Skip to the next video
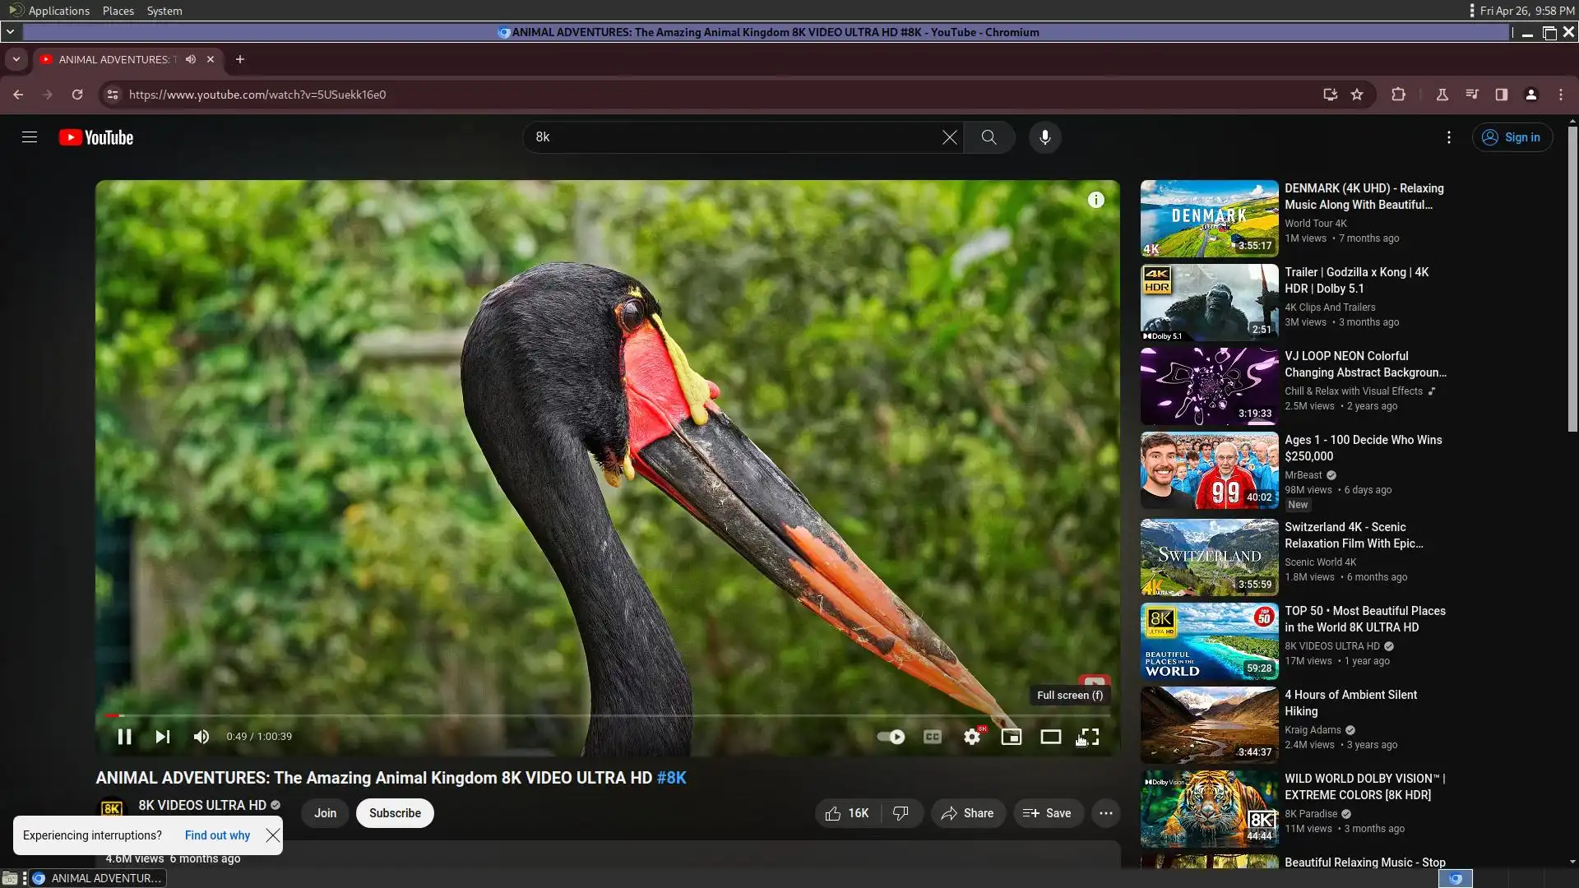Viewport: 1579px width, 888px height. click(x=163, y=737)
